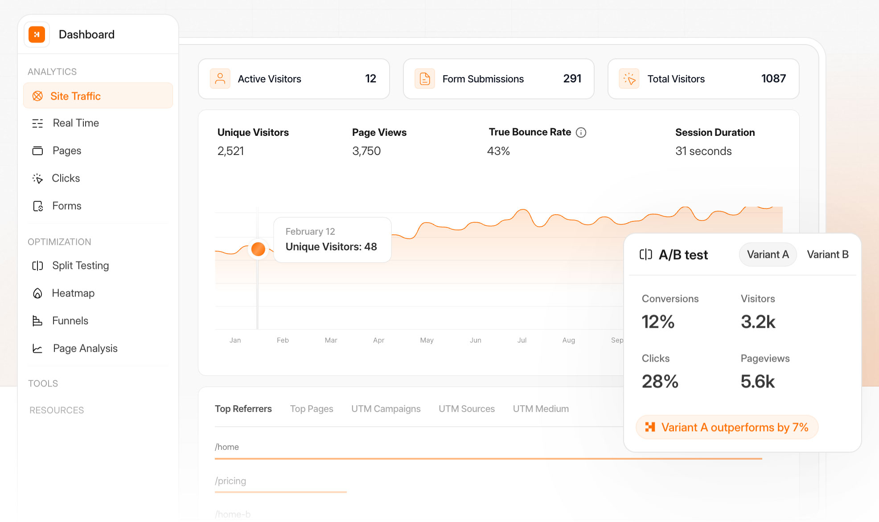Click the orange Dashboard logo icon
Viewport: 879px width, 522px height.
coord(37,34)
